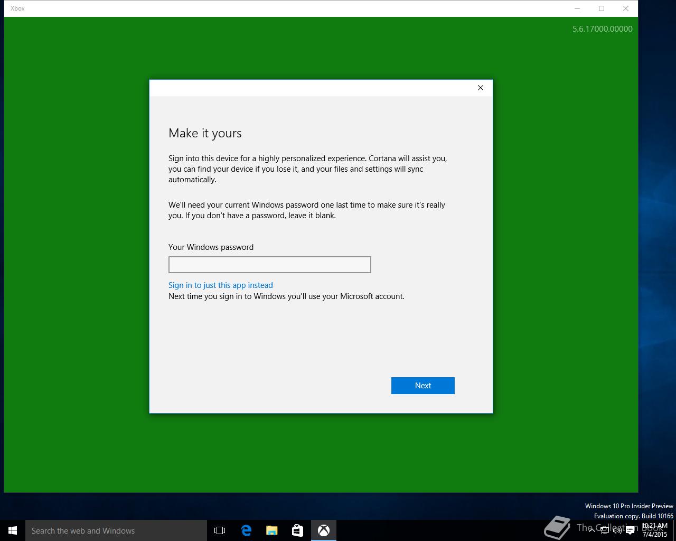Click the 'Make it yours' heading
This screenshot has height=541, width=676.
coord(205,133)
